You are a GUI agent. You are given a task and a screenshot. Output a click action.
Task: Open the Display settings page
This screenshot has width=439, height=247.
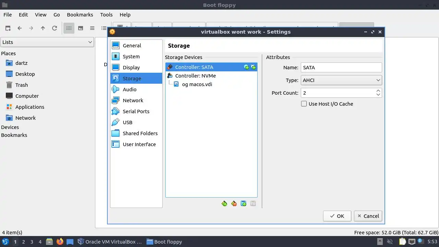click(136, 68)
